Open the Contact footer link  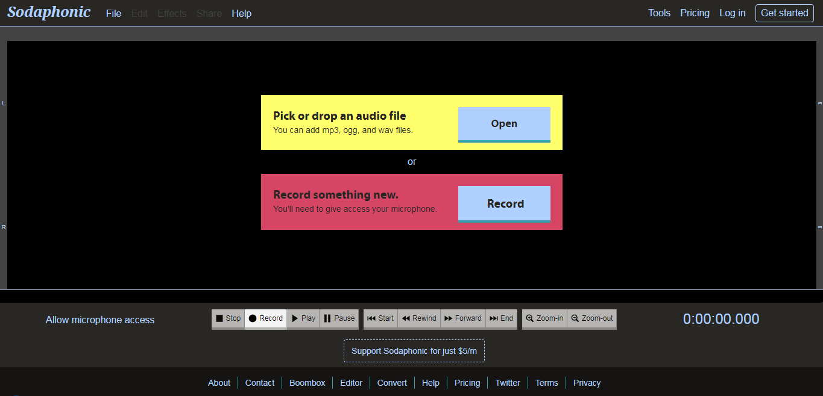pyautogui.click(x=260, y=383)
